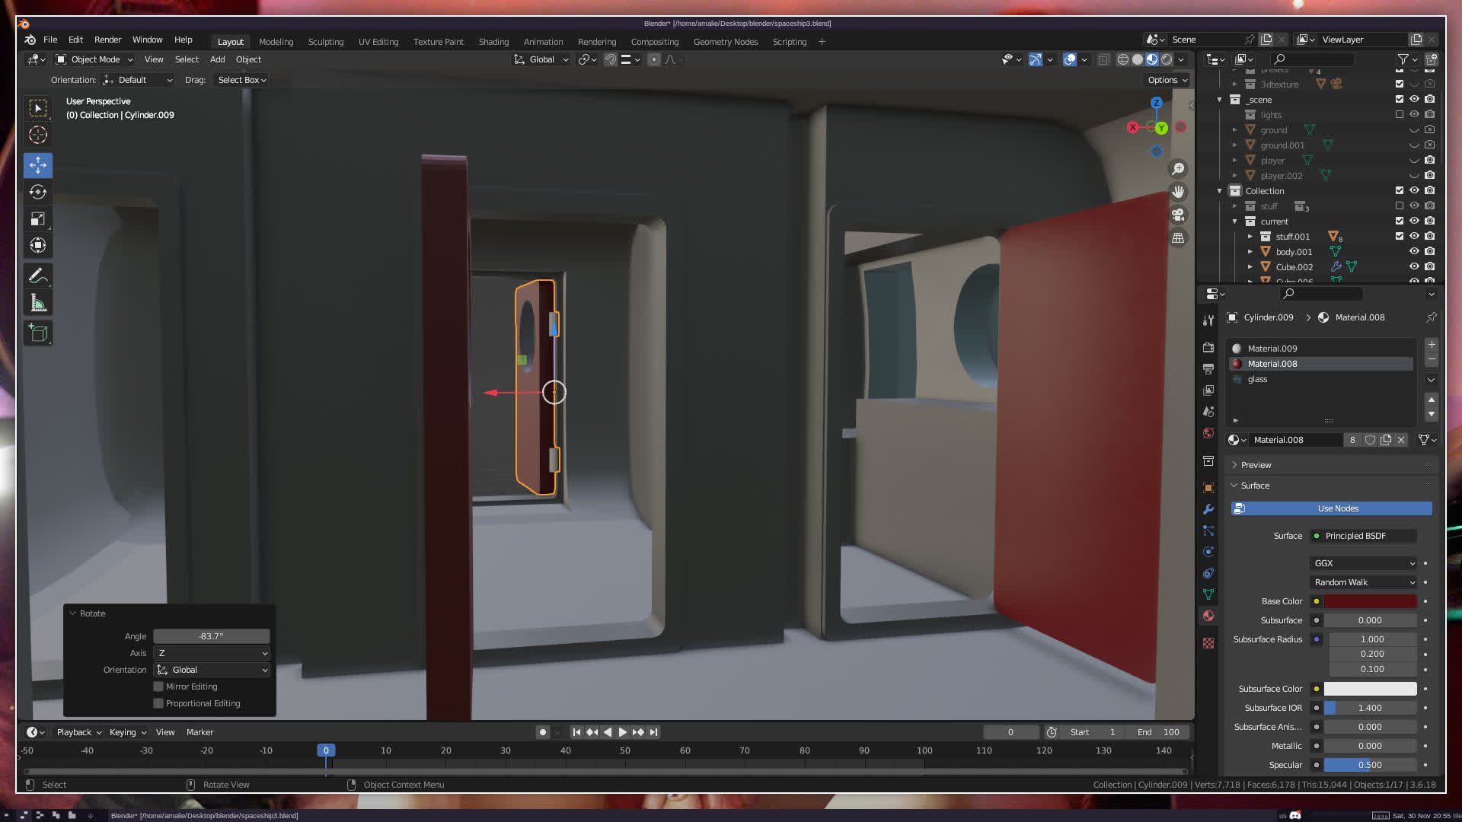Select the Annotate pencil tool

[38, 276]
